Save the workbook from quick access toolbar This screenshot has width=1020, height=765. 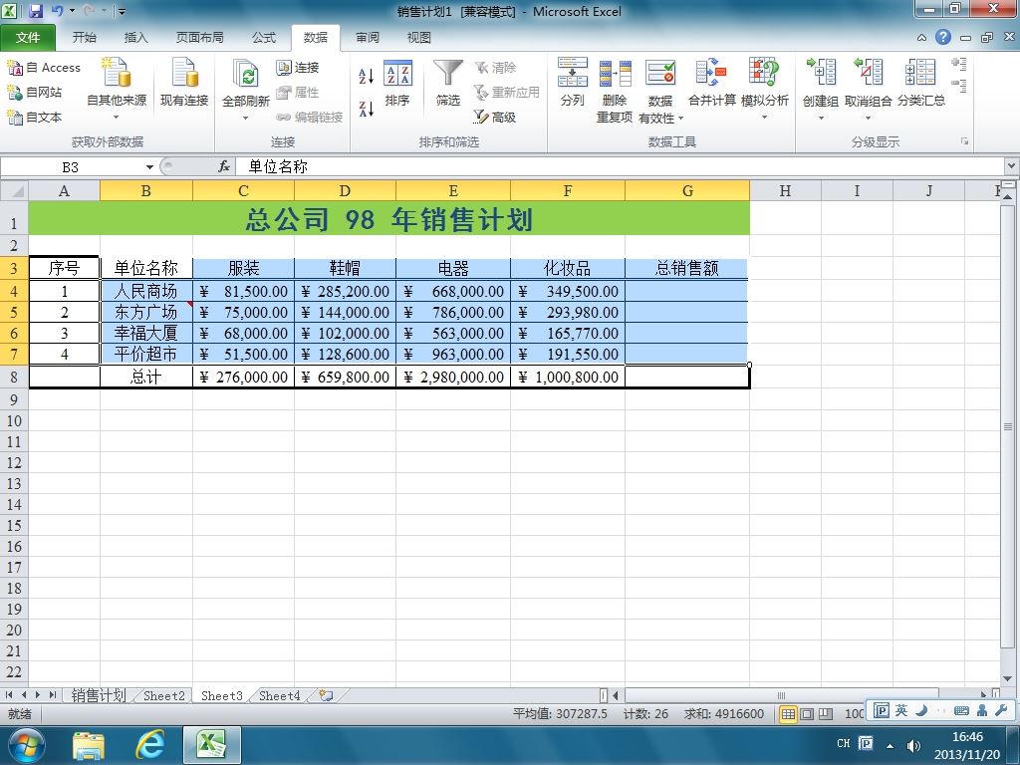35,11
